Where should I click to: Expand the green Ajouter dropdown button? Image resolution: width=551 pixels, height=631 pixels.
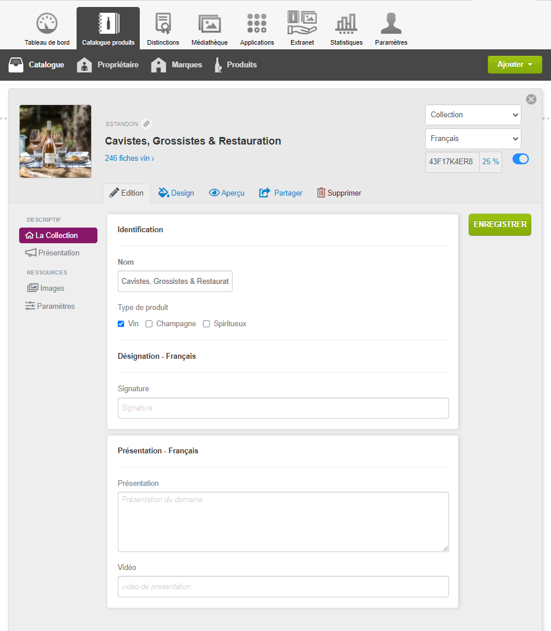515,64
